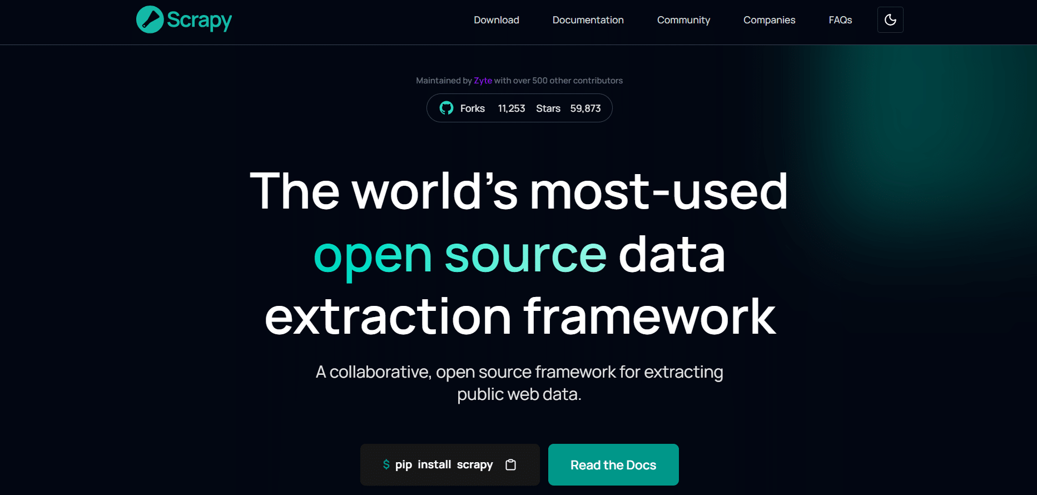Click the Scrapy wordmark text
1037x495 pixels.
pyautogui.click(x=200, y=21)
